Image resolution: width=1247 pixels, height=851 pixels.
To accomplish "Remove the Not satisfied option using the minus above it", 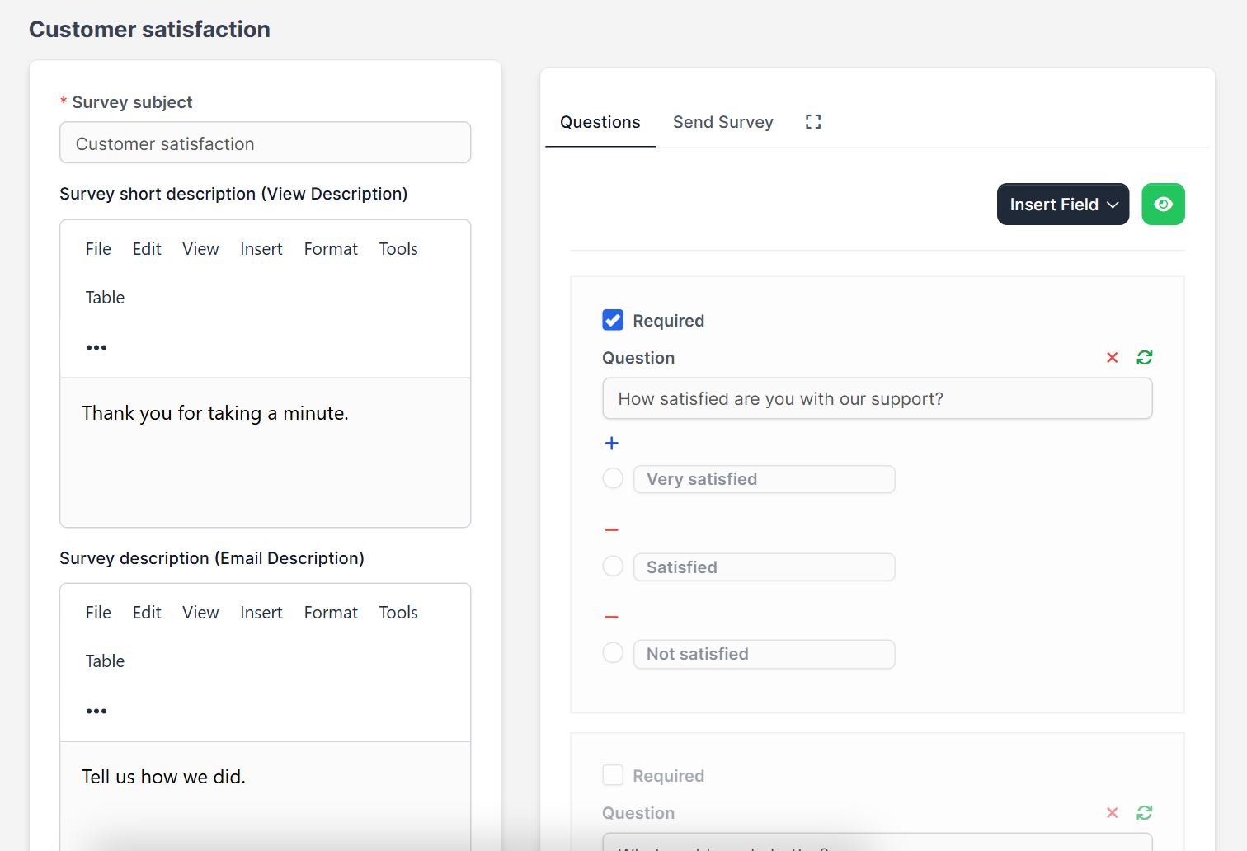I will [x=612, y=617].
